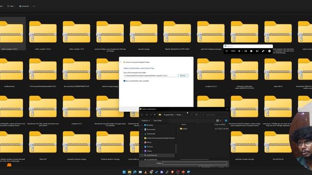312x175 pixels.
Task: Zoom out with Magnifier minus button
Action: click(227, 51)
